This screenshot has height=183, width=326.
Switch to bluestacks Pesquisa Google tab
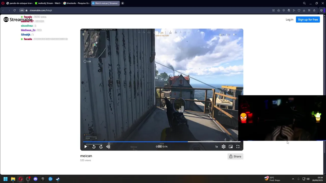click(x=76, y=3)
